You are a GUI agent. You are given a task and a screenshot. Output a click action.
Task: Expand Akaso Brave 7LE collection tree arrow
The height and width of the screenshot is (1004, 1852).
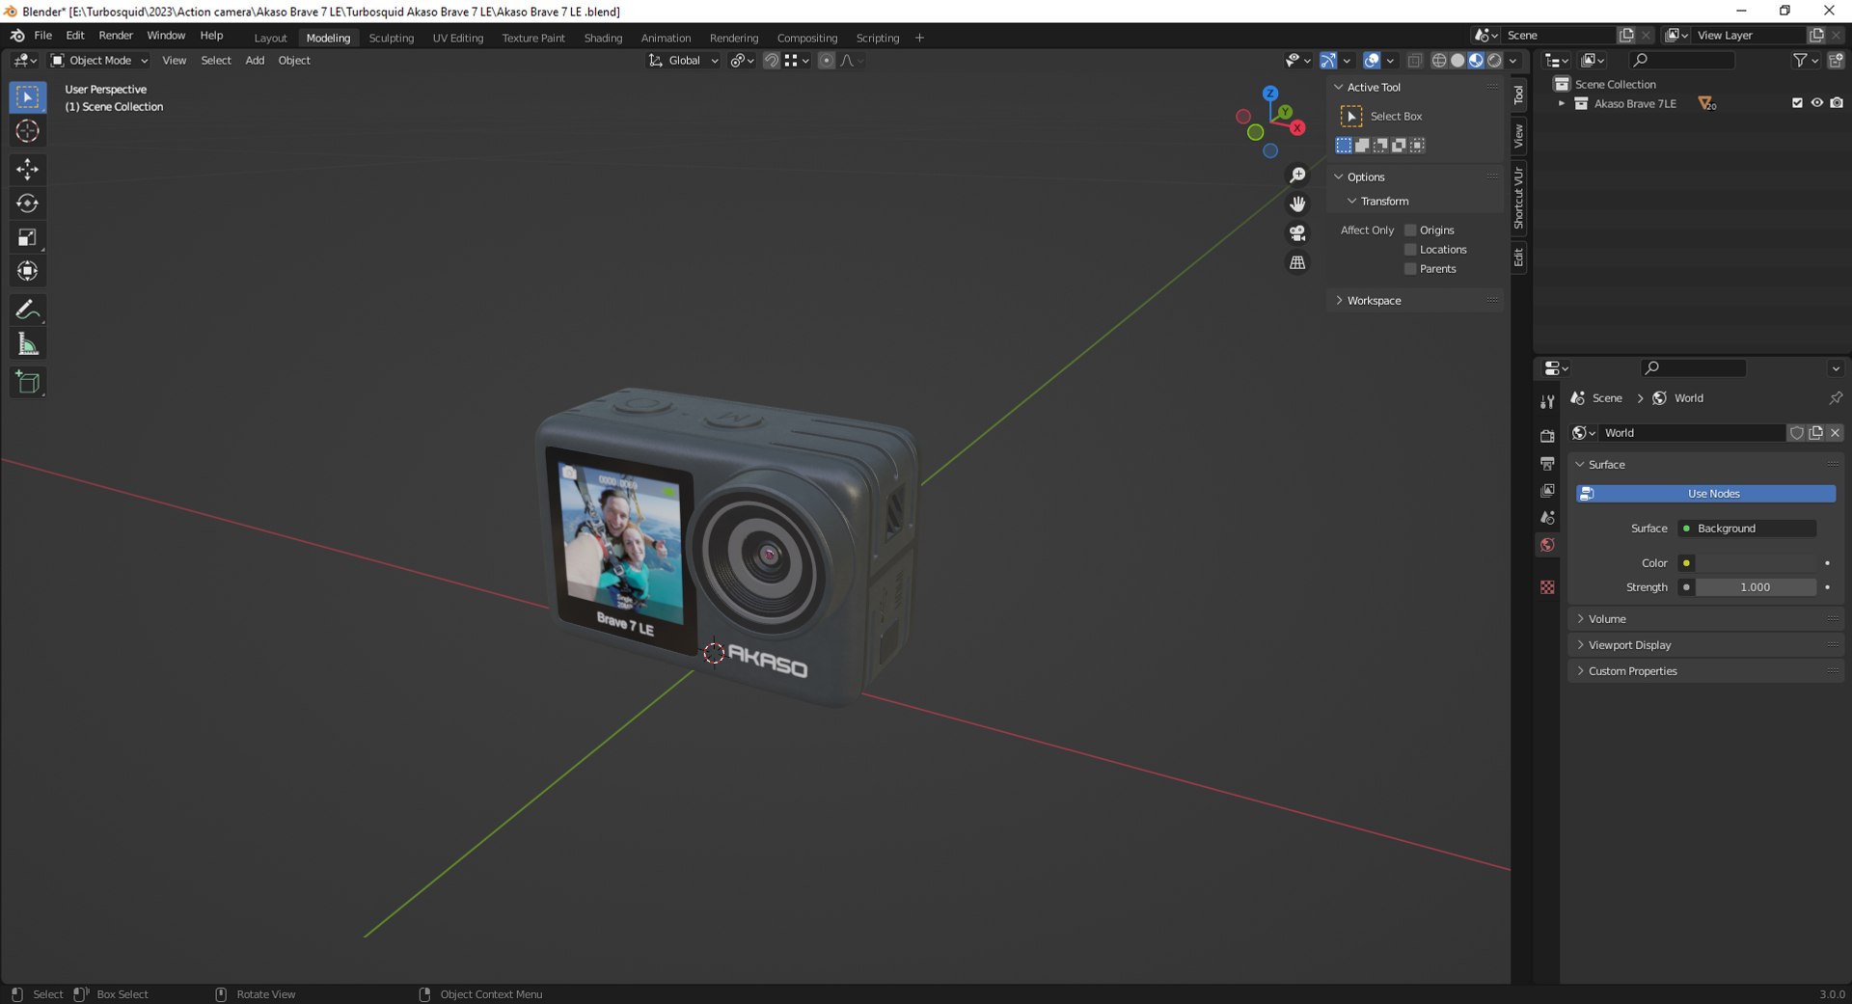point(1561,103)
